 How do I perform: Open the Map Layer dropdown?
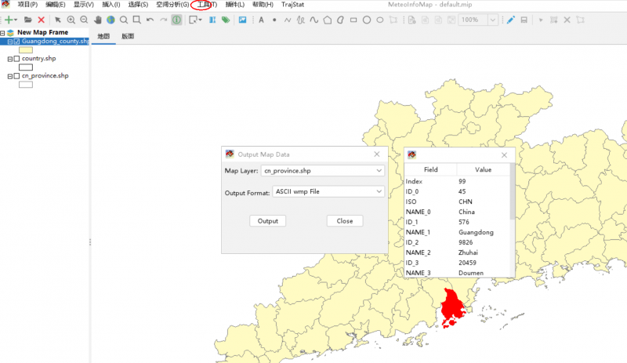point(379,169)
